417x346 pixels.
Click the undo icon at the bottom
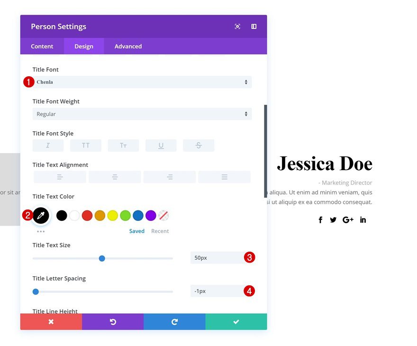[112, 321]
